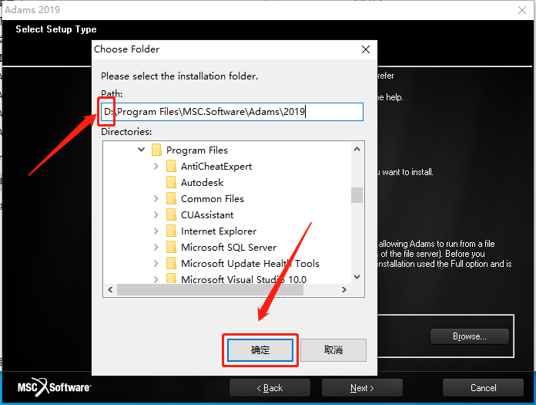This screenshot has width=536, height=405.
Task: Expand the Common Files directory chevron
Action: click(156, 198)
